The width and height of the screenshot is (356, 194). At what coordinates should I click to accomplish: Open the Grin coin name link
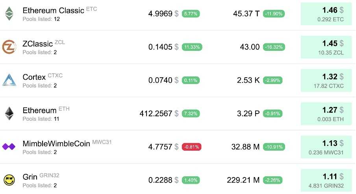click(x=30, y=177)
